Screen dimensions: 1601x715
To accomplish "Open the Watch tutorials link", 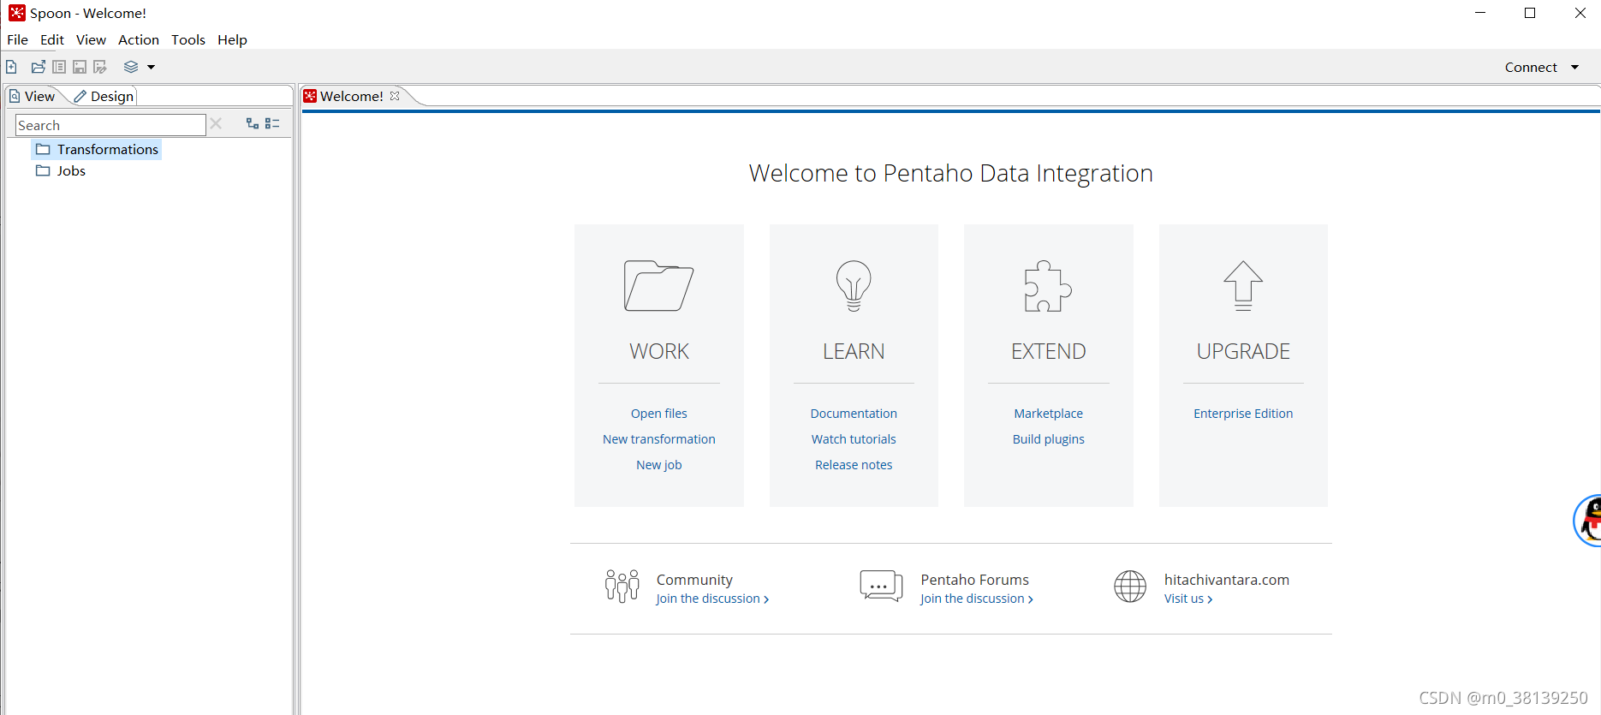I will (854, 439).
